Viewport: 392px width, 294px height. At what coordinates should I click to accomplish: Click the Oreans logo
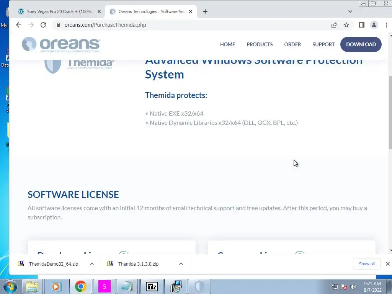tap(61, 44)
